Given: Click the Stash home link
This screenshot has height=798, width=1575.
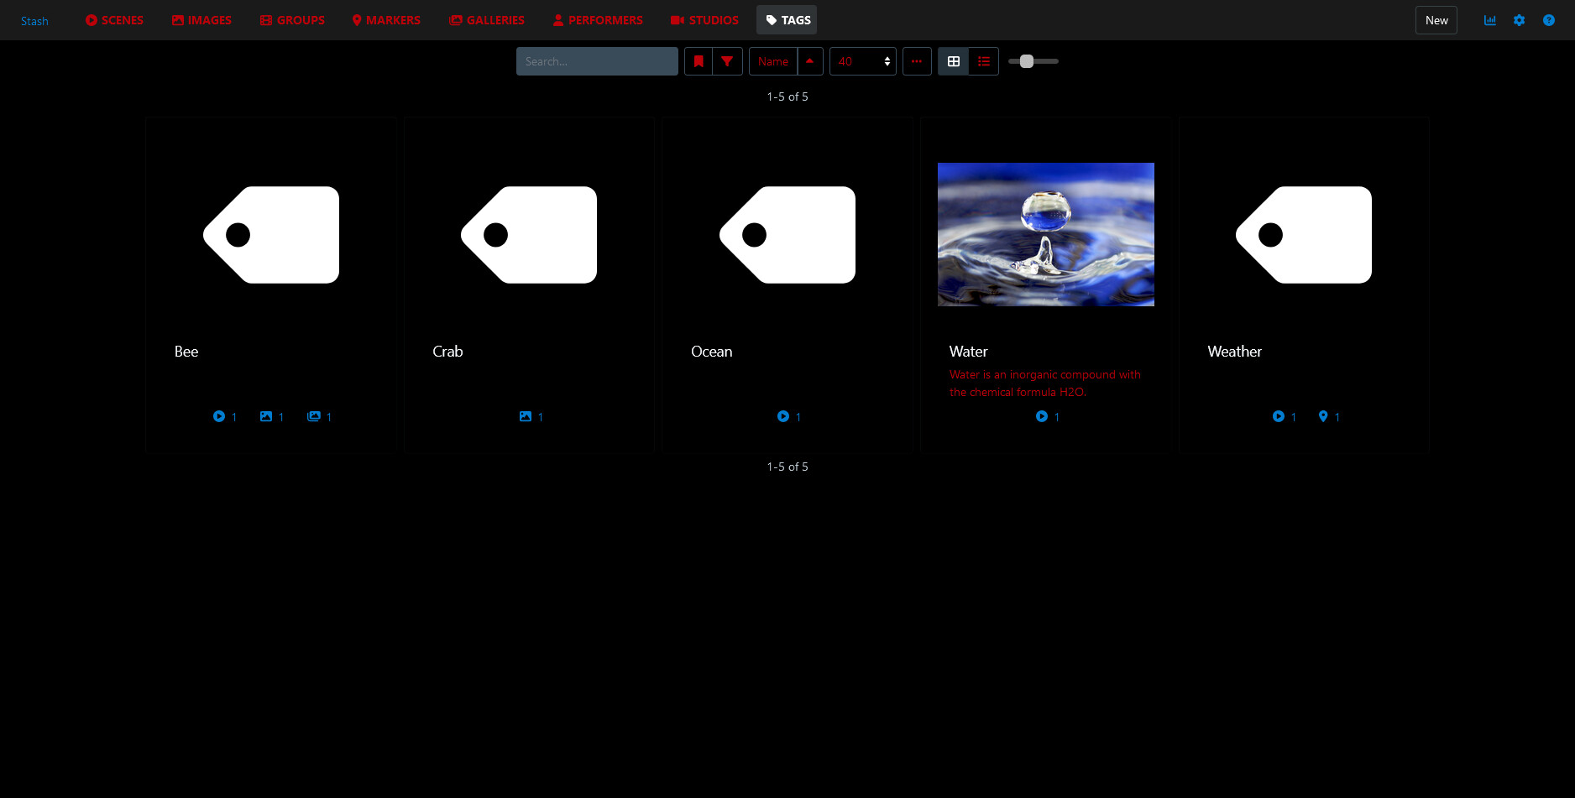Looking at the screenshot, I should tap(34, 21).
